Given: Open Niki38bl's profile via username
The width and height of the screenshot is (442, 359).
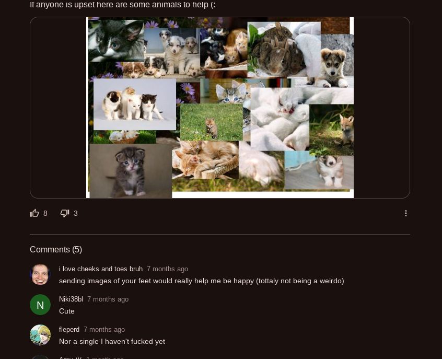Looking at the screenshot, I should click(x=71, y=299).
